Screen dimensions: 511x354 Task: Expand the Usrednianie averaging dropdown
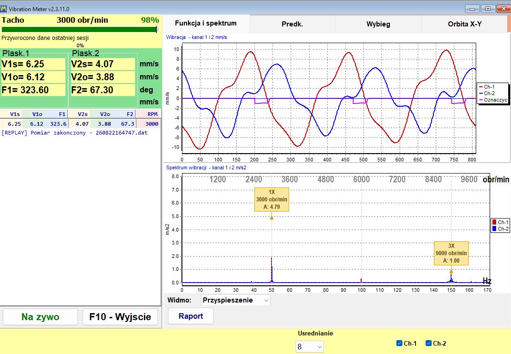(x=310, y=347)
